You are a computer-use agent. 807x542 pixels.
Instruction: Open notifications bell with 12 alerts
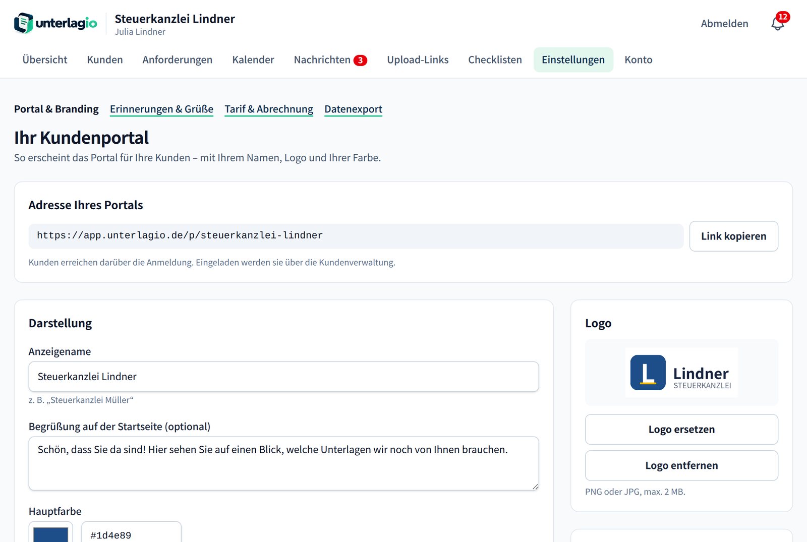pos(778,23)
